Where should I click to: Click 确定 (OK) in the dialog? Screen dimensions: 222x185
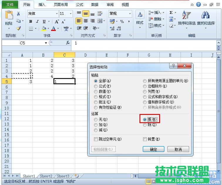153,149
